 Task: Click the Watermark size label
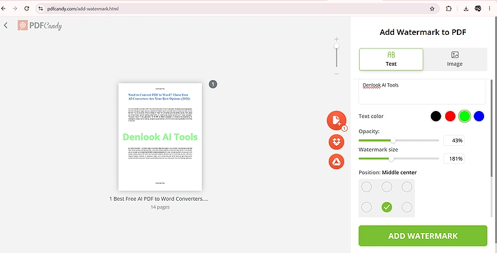tap(378, 150)
